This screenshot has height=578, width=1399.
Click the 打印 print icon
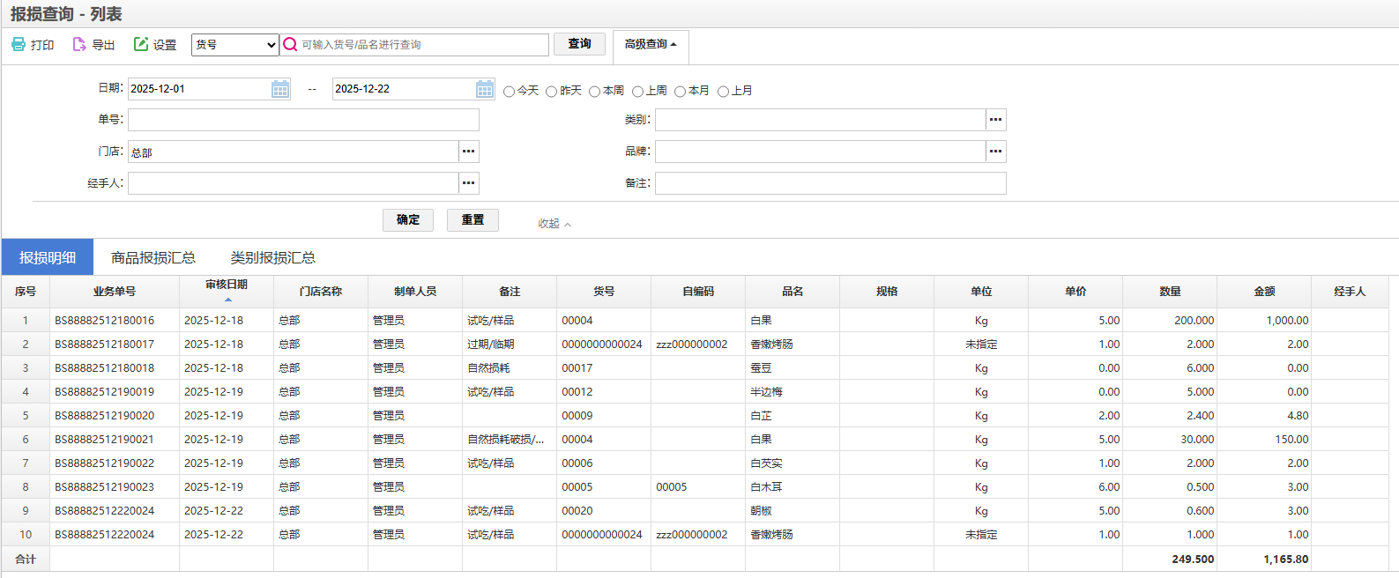(19, 44)
